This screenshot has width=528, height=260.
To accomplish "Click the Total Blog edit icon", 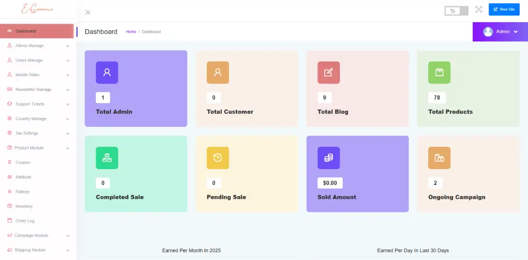I will point(328,72).
